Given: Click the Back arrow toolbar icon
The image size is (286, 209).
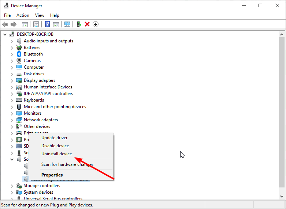Looking at the screenshot, I should click(x=5, y=24).
